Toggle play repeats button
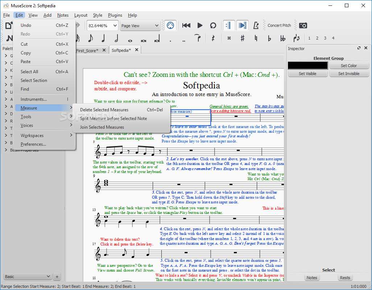372x290 pixels. tap(229, 25)
